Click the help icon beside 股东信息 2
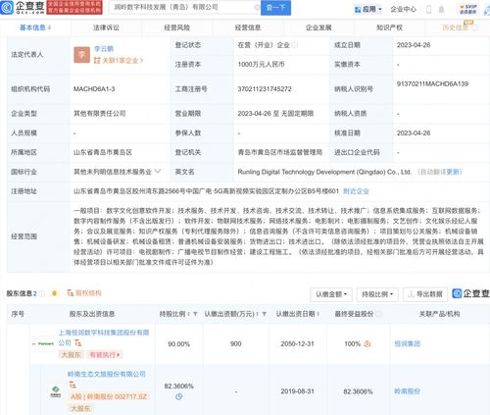490x415 pixels. pos(42,293)
